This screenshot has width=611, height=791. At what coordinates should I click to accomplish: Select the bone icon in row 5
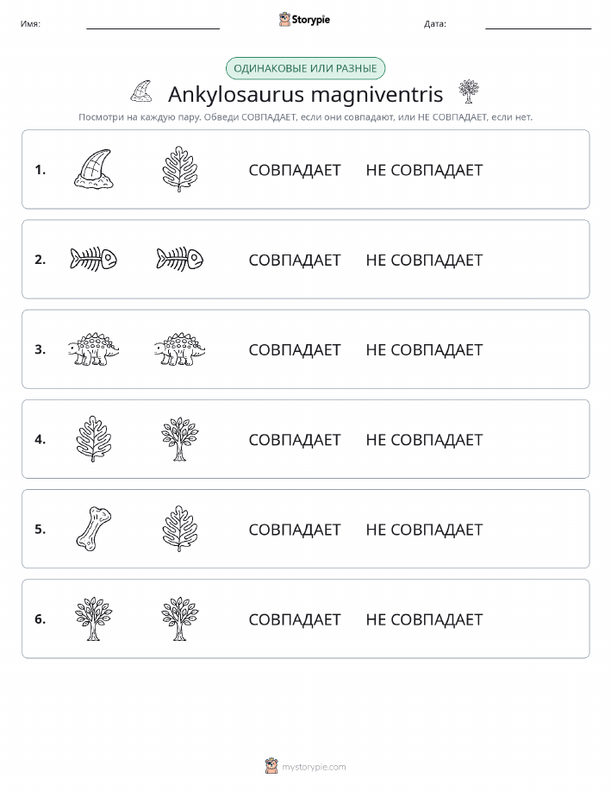coord(94,529)
